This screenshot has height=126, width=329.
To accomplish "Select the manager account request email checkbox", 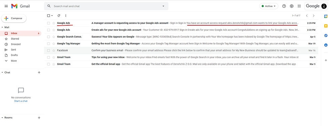I will [x=49, y=23].
